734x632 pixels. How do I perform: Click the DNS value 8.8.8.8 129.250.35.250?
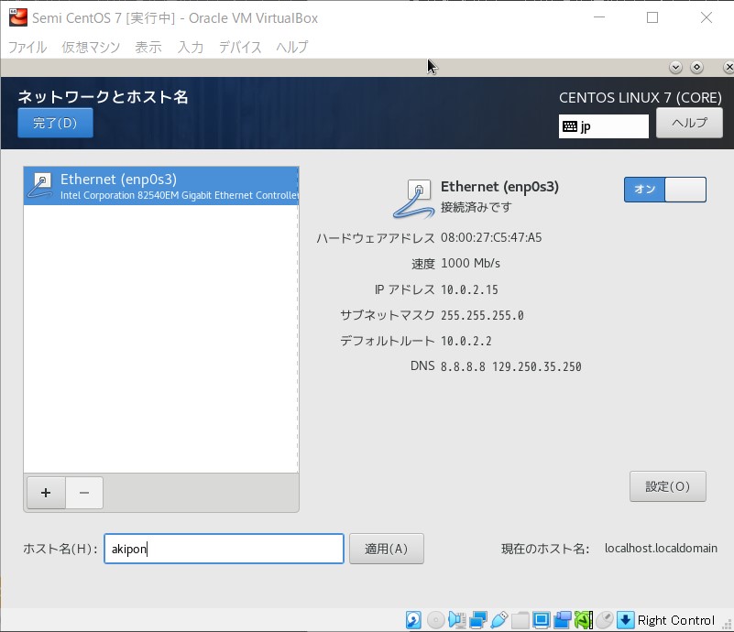[511, 366]
